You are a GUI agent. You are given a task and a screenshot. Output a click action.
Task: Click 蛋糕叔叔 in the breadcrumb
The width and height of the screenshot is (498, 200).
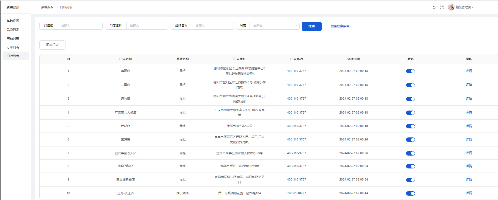tap(47, 7)
